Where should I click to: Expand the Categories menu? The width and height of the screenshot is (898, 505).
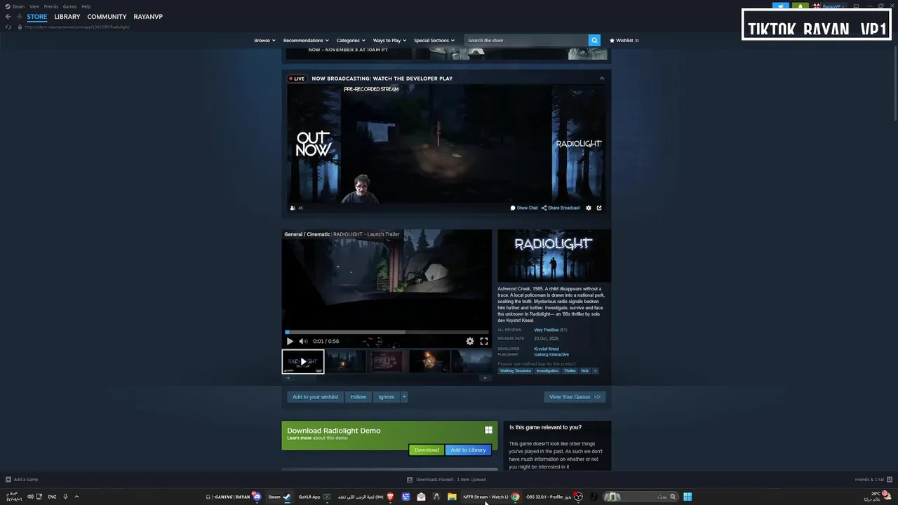(350, 40)
